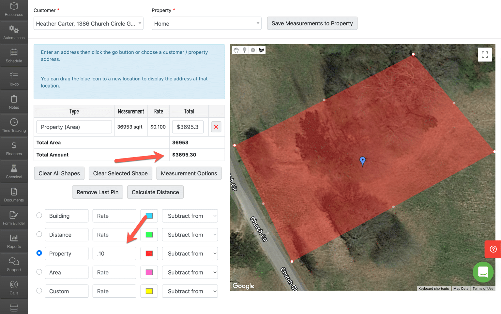Viewport: 501px width, 314px height.
Task: Select the polygon drawing tool on the map
Action: [x=262, y=50]
